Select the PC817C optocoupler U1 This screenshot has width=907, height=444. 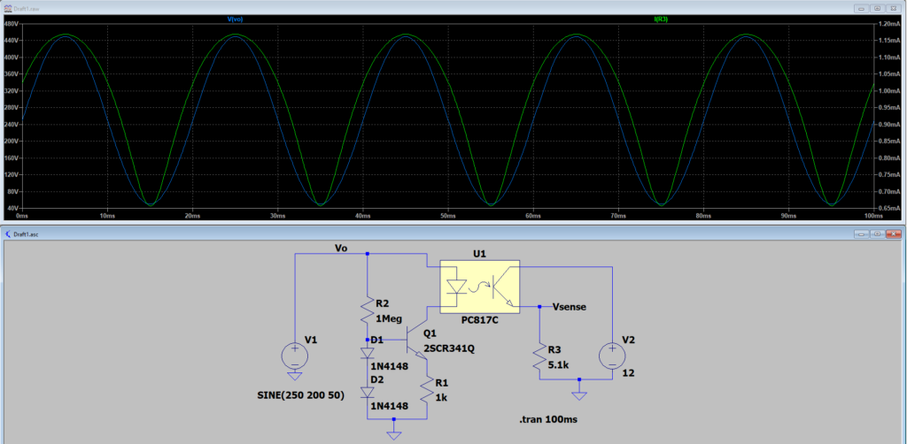point(479,287)
